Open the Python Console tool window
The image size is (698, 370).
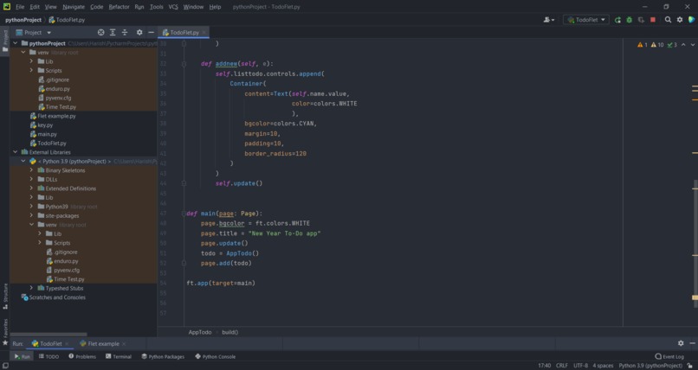(216, 356)
